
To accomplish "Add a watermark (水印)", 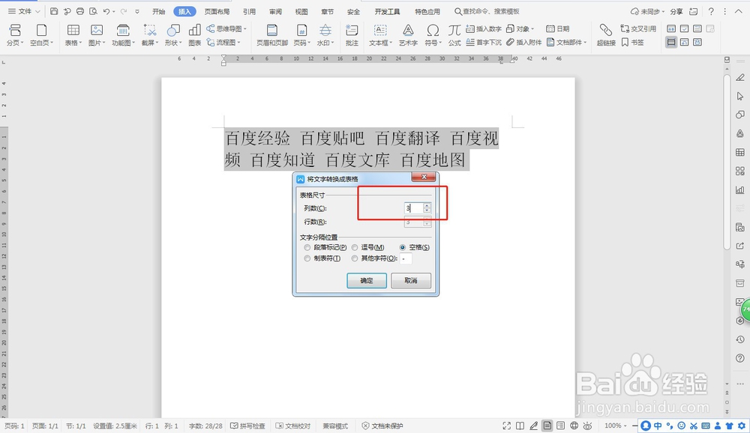I will click(325, 35).
